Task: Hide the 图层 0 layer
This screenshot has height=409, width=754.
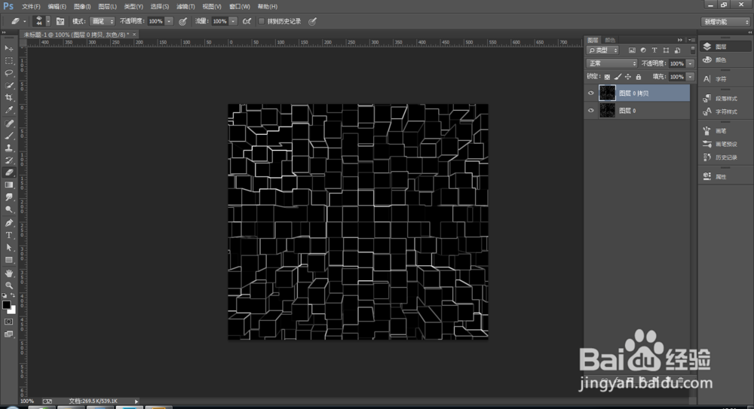Action: pyautogui.click(x=591, y=111)
